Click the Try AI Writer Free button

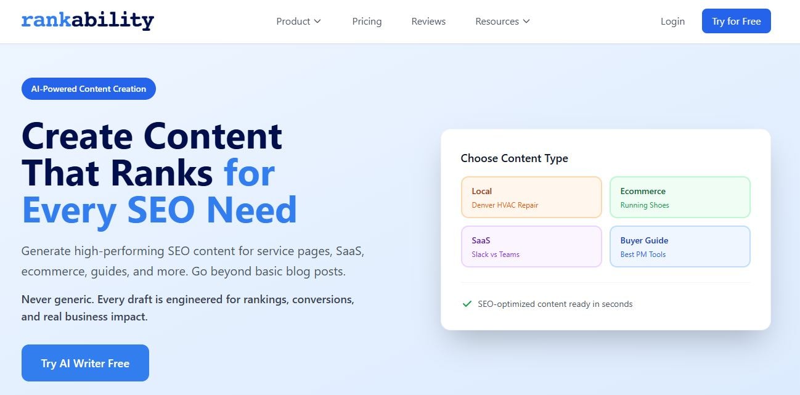tap(85, 363)
